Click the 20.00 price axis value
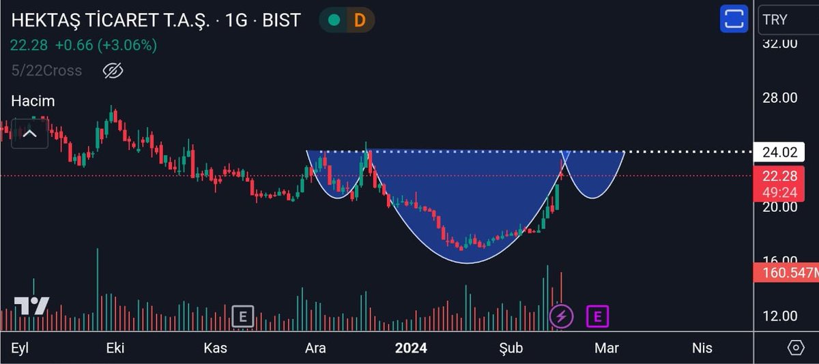The width and height of the screenshot is (819, 364). tap(779, 207)
